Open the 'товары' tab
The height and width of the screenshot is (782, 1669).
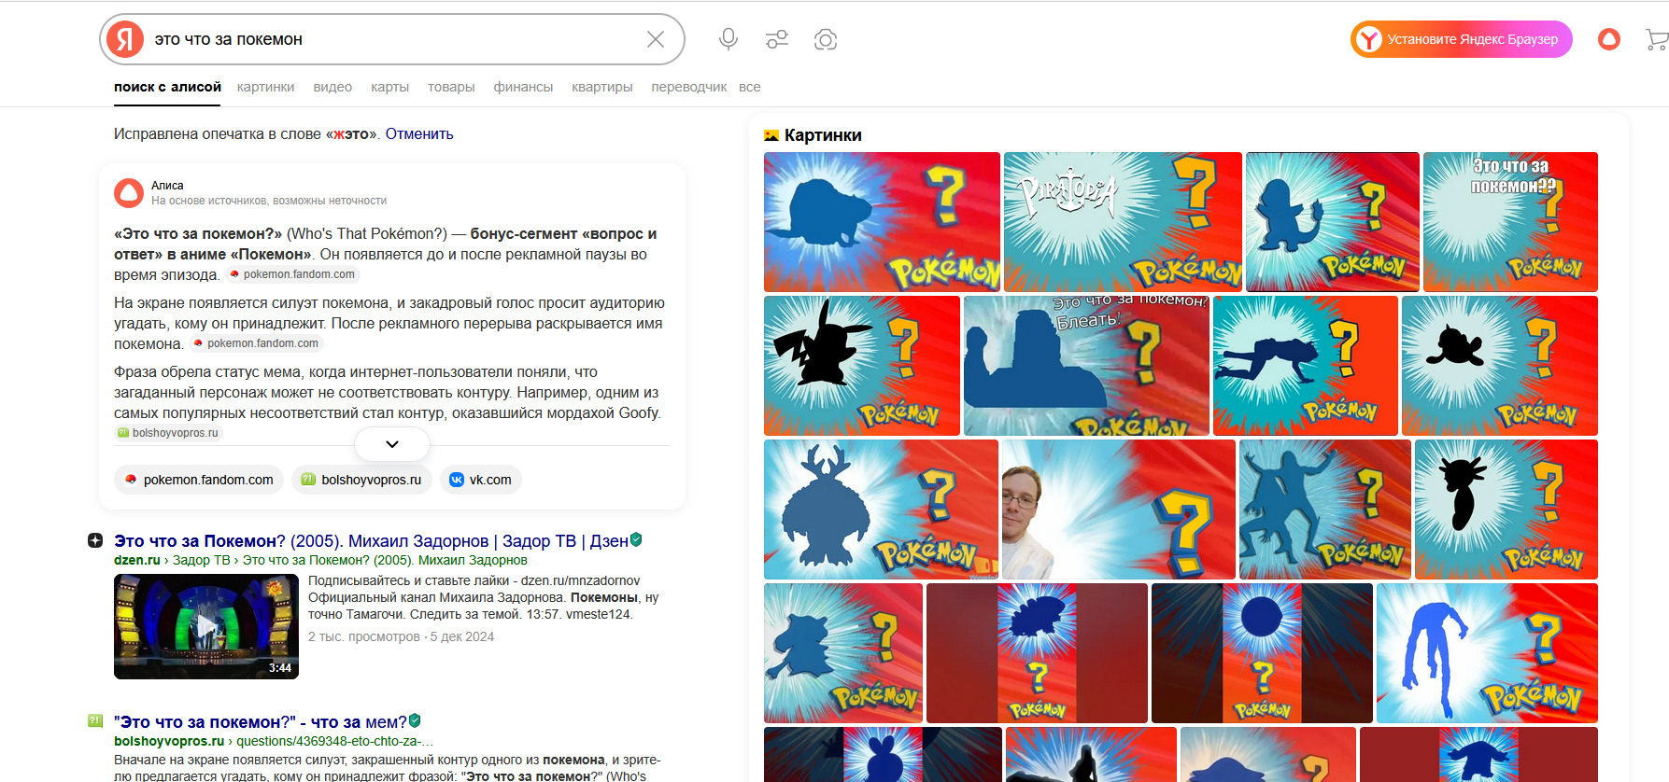click(x=451, y=87)
